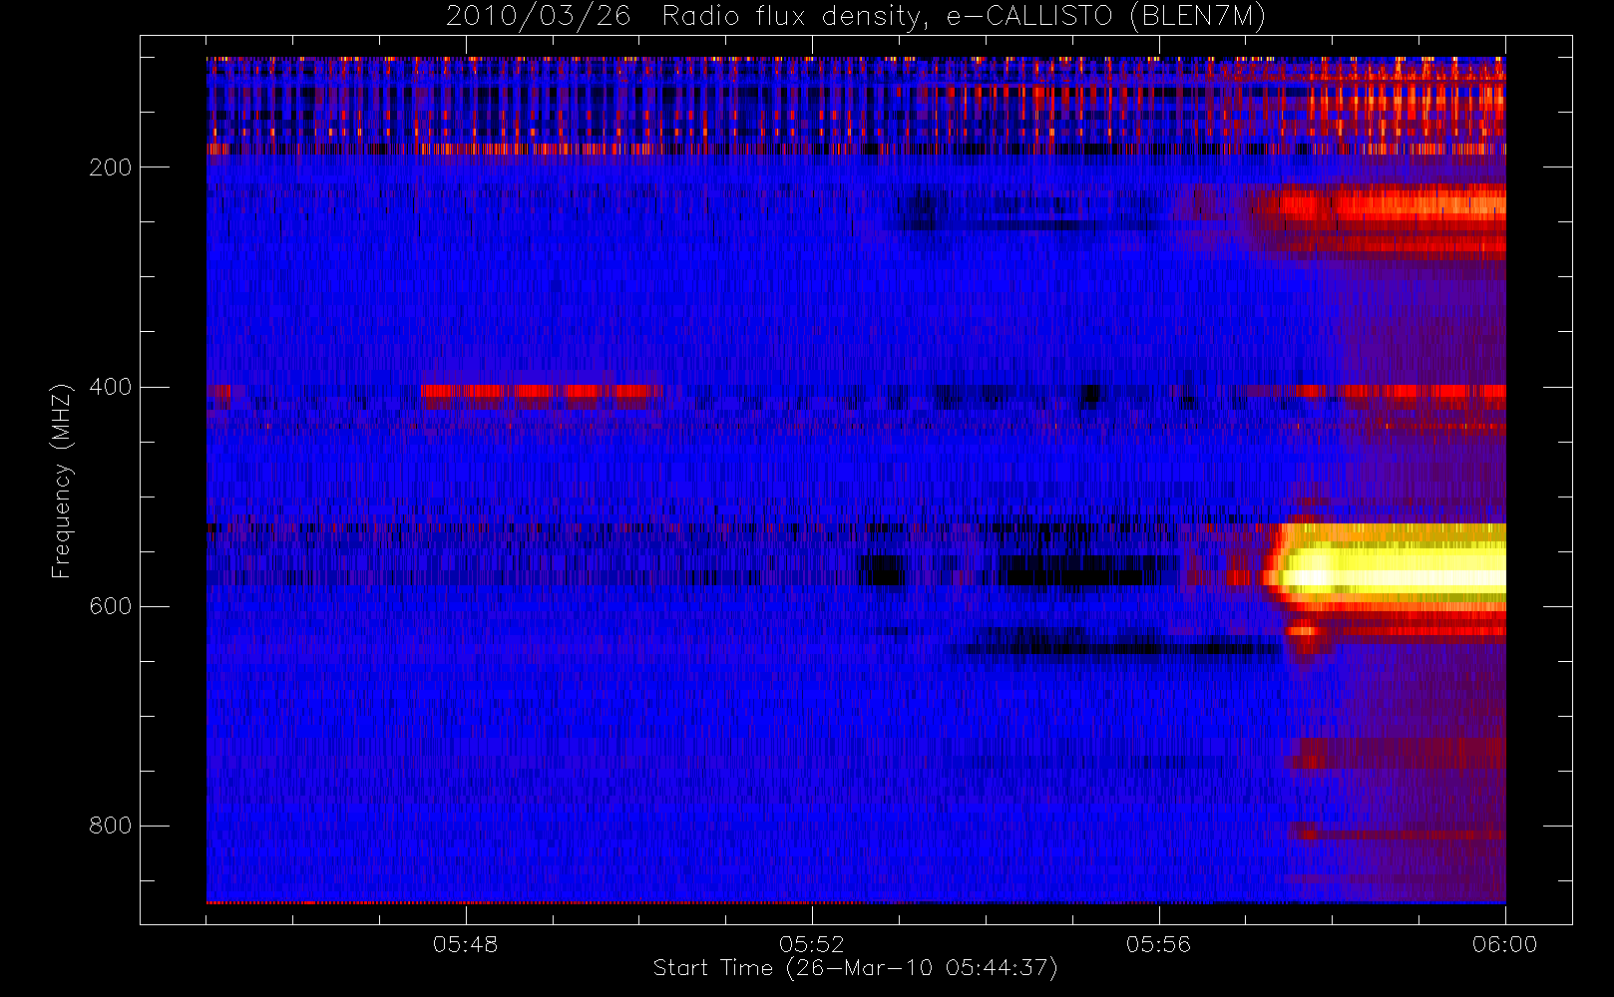Click the '600' frequency tick label
1614x997 pixels.
111,606
